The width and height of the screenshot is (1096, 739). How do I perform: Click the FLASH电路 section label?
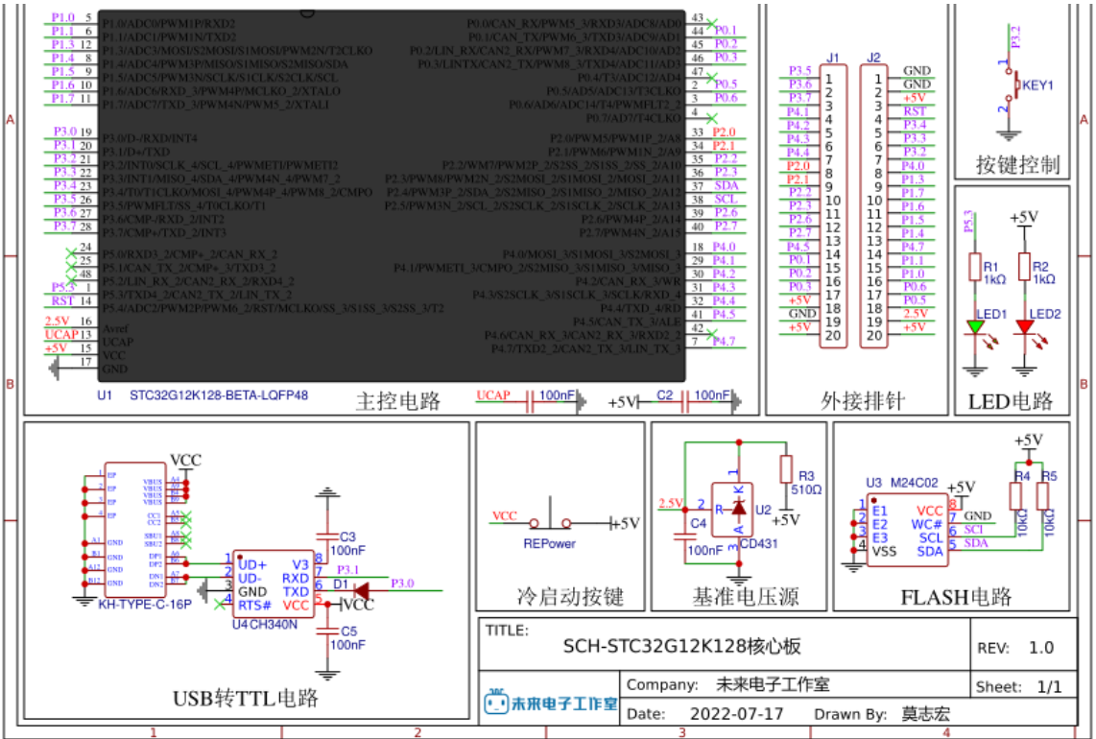(956, 597)
